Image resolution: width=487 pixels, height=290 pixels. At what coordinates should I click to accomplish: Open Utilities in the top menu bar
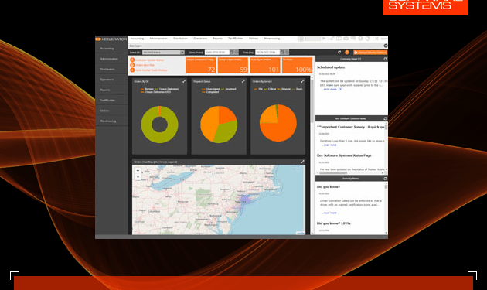[254, 39]
